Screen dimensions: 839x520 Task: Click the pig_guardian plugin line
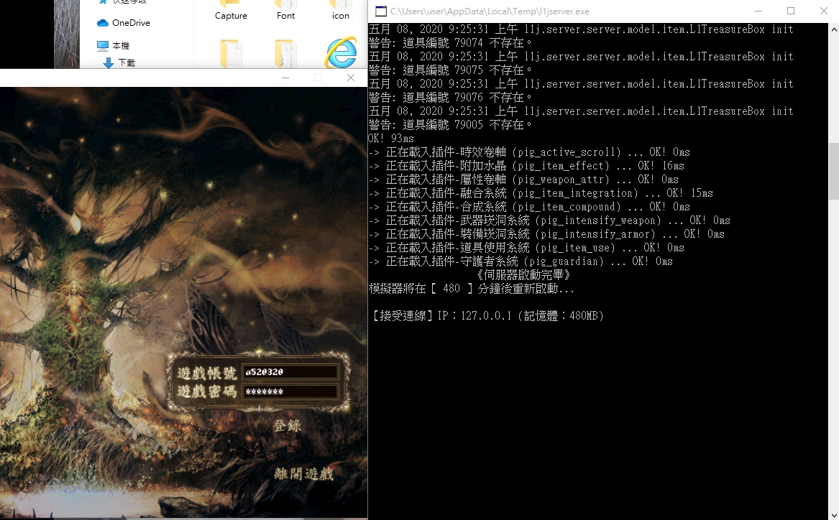[x=520, y=261]
